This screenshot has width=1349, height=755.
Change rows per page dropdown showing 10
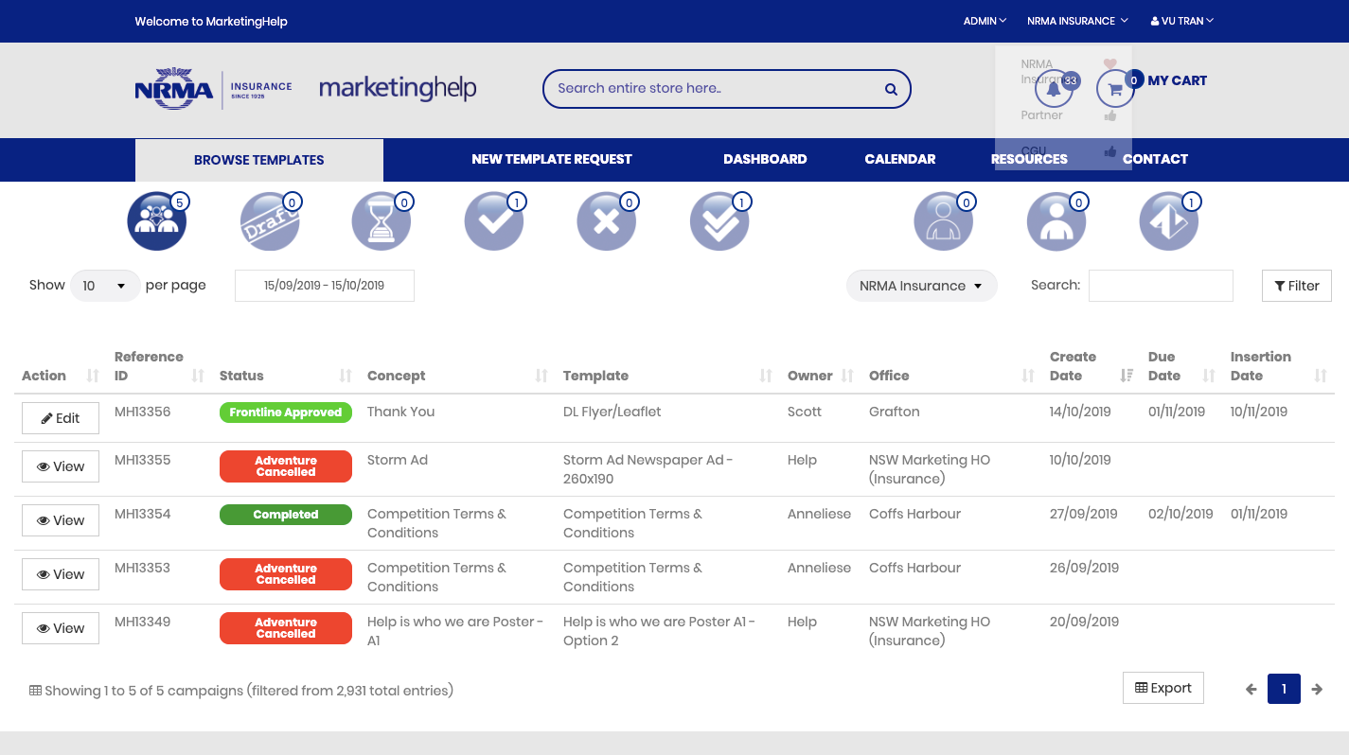tap(105, 286)
